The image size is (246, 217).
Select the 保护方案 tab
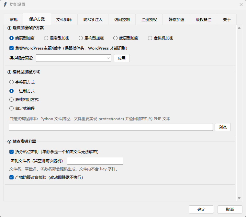click(x=37, y=19)
